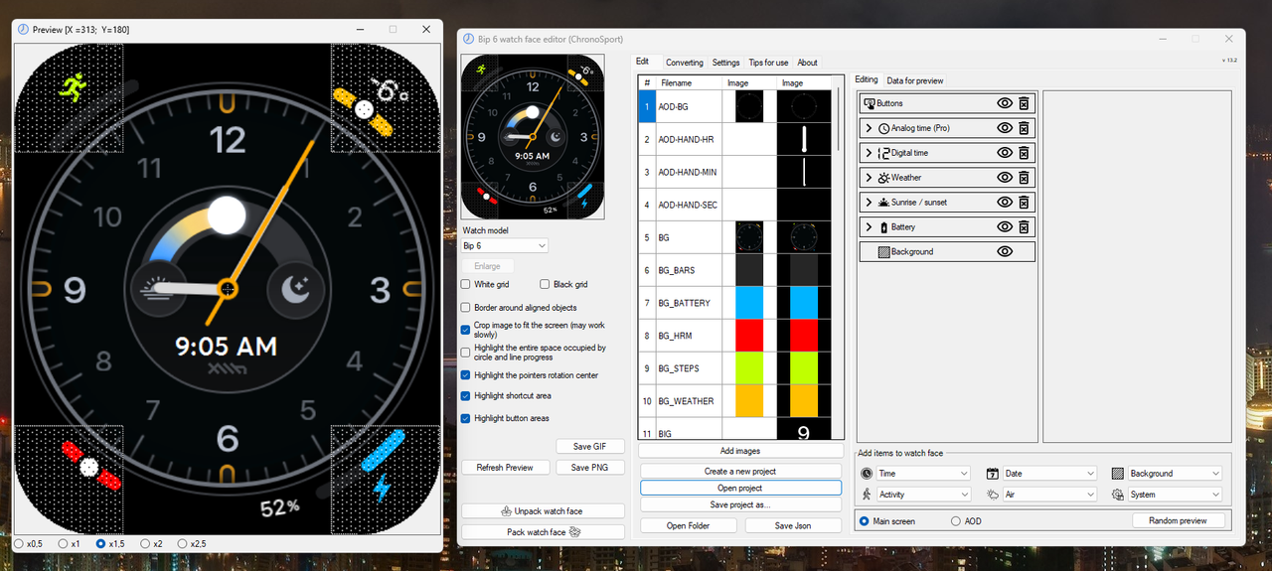Click the Digital time '12' icon
Image resolution: width=1272 pixels, height=571 pixels.
884,153
